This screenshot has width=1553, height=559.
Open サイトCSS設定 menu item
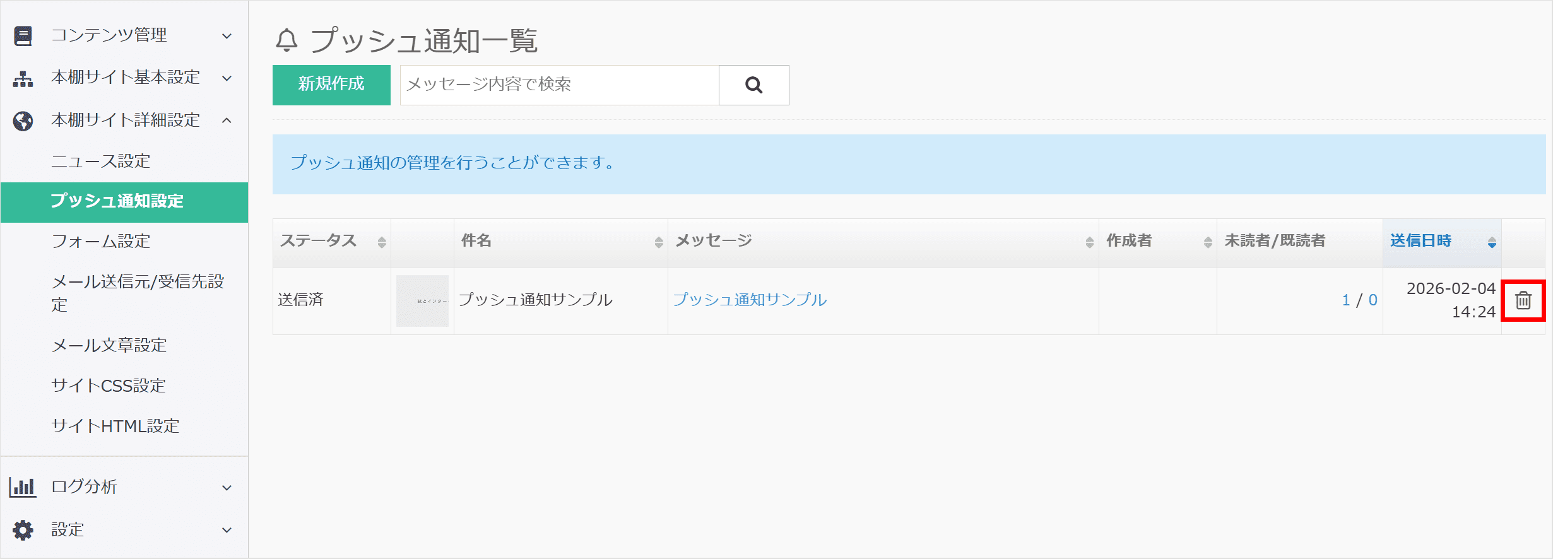[x=109, y=385]
